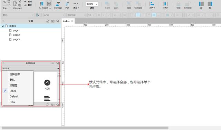Toggle italic formatting
The image size is (221, 130).
104,15
